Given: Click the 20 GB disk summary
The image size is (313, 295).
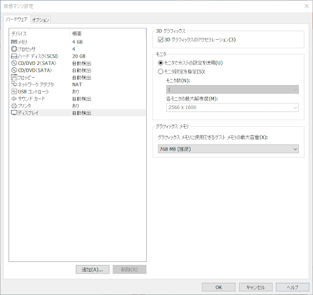Looking at the screenshot, I should [x=79, y=56].
